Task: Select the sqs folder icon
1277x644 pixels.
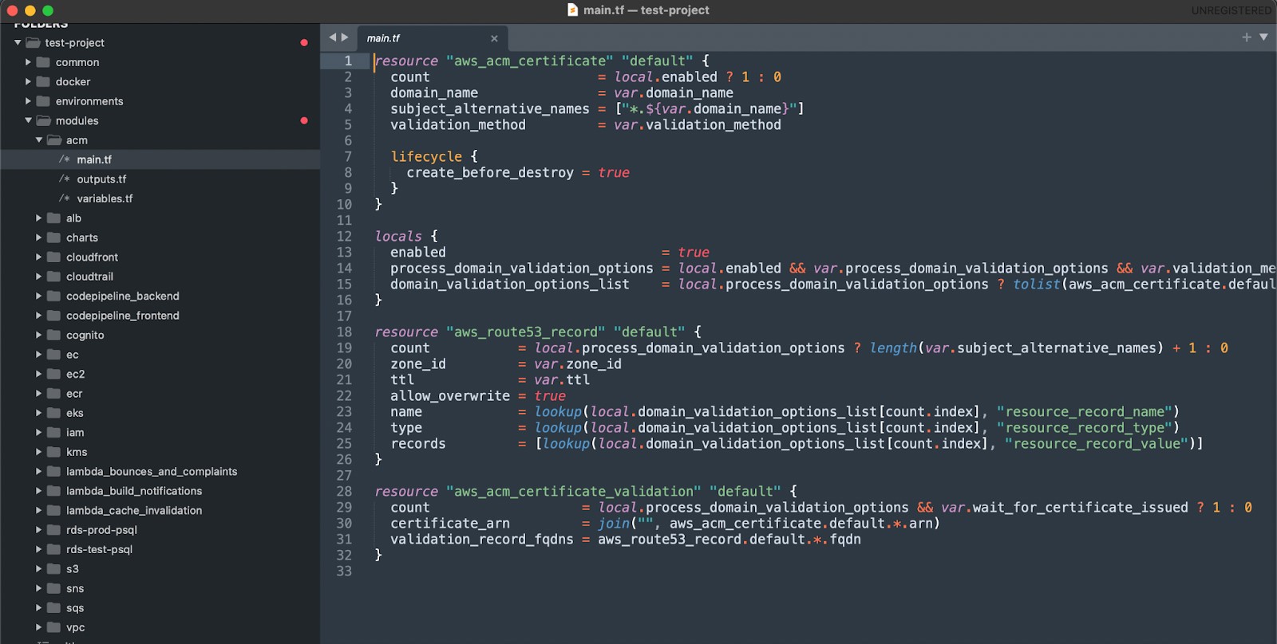Action: (53, 608)
